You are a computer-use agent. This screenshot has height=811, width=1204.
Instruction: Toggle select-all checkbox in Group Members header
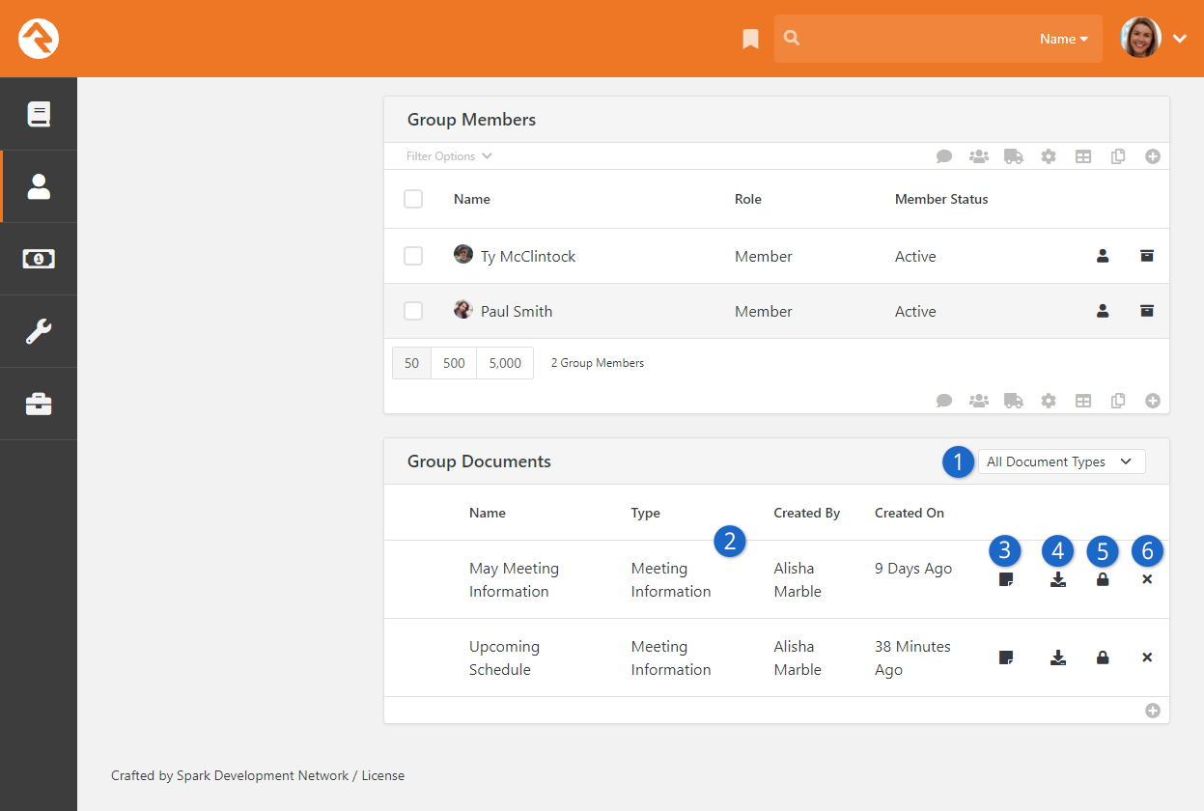[x=413, y=199]
